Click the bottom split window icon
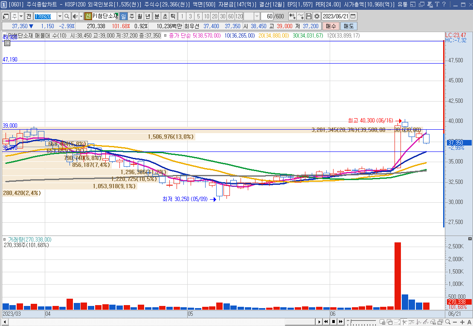 pyautogui.click(x=382, y=322)
